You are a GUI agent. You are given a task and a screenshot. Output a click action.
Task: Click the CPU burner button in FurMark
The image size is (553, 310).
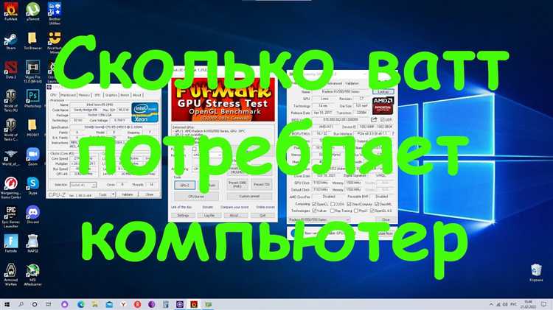(196, 197)
